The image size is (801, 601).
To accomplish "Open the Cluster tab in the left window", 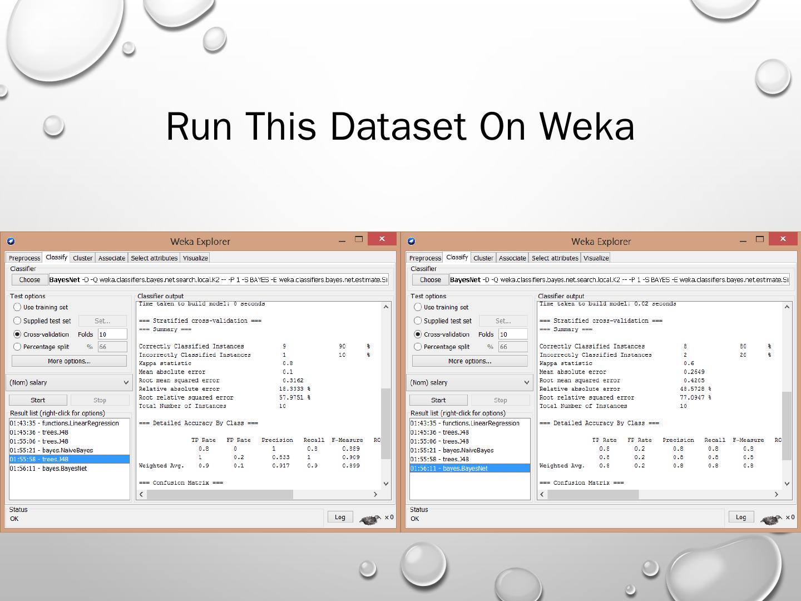I will tap(83, 258).
